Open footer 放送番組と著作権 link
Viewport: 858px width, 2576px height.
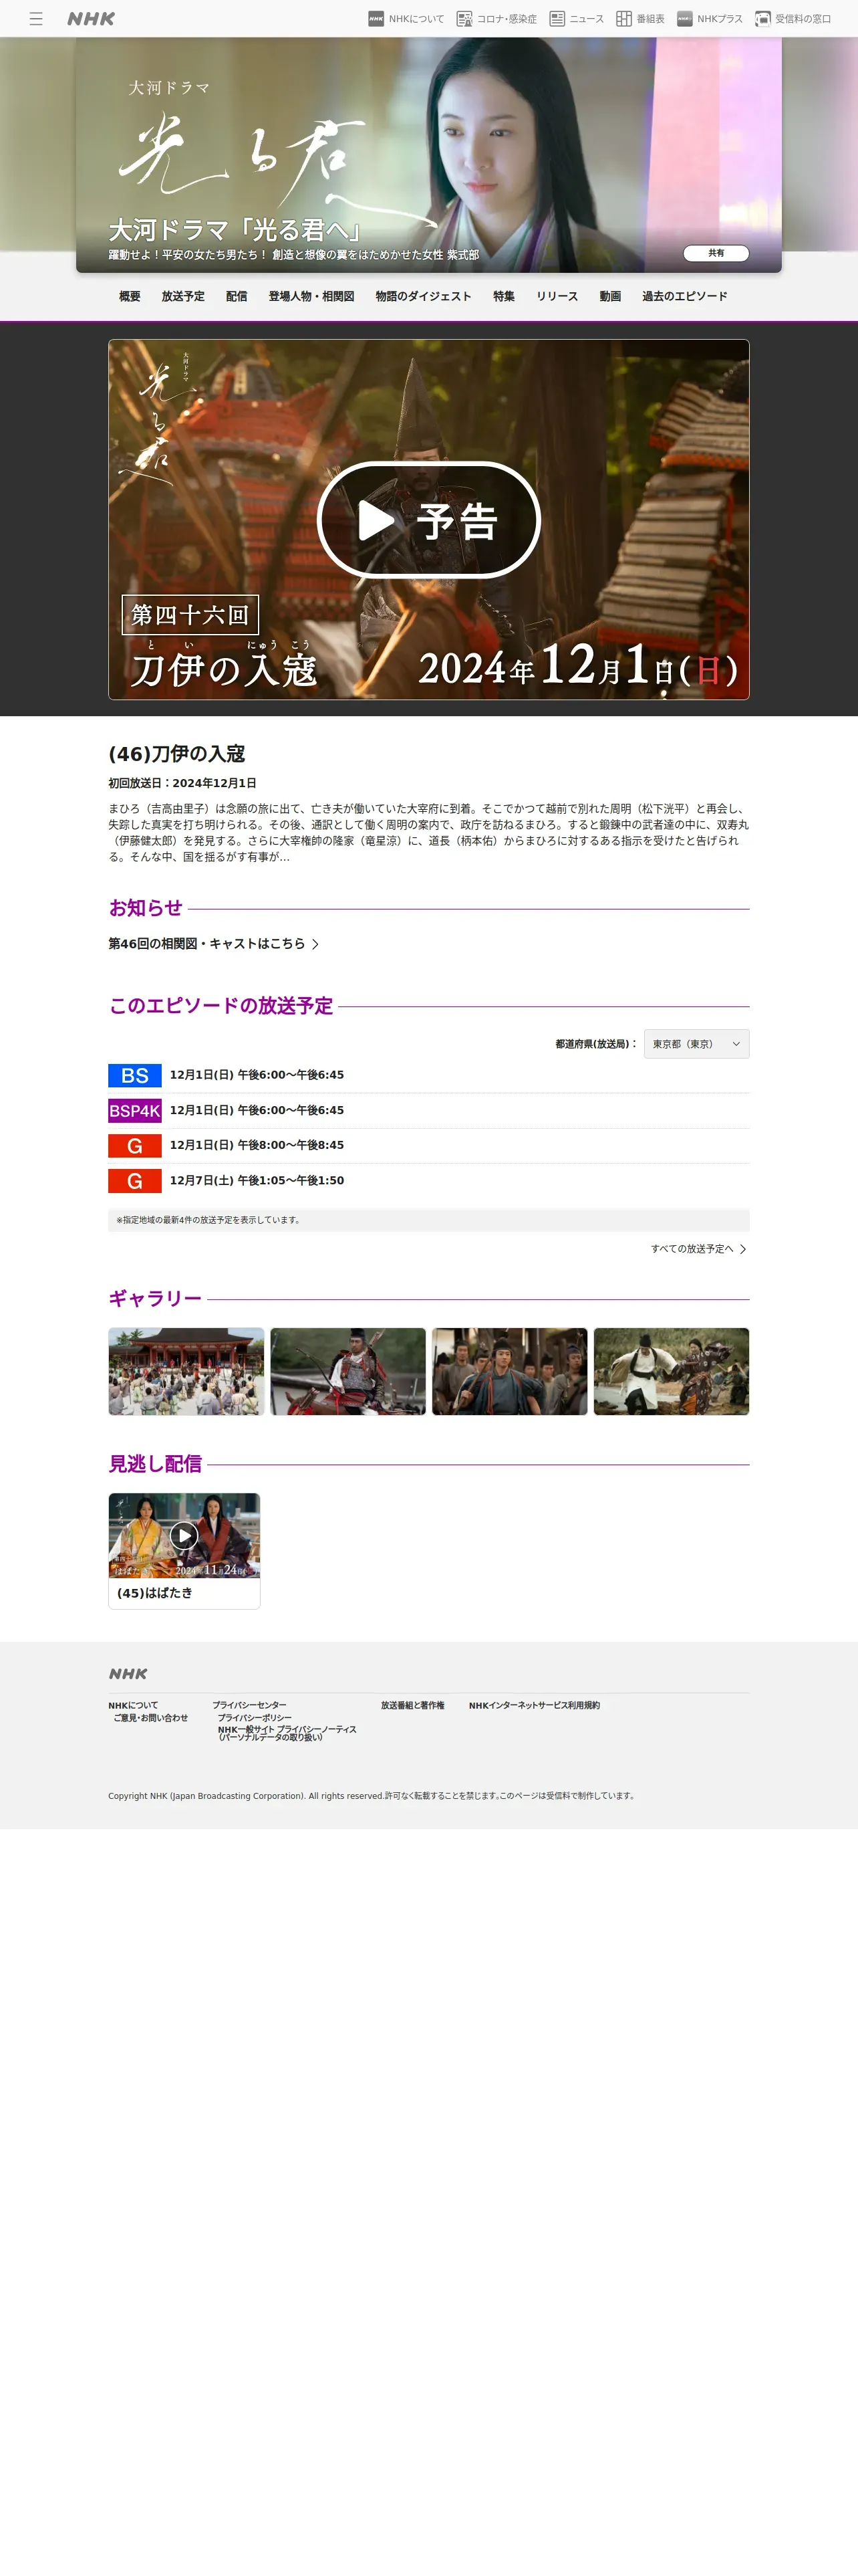(412, 1706)
